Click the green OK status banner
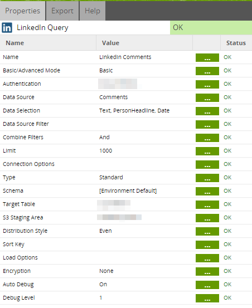The width and height of the screenshot is (252, 308). point(211,27)
